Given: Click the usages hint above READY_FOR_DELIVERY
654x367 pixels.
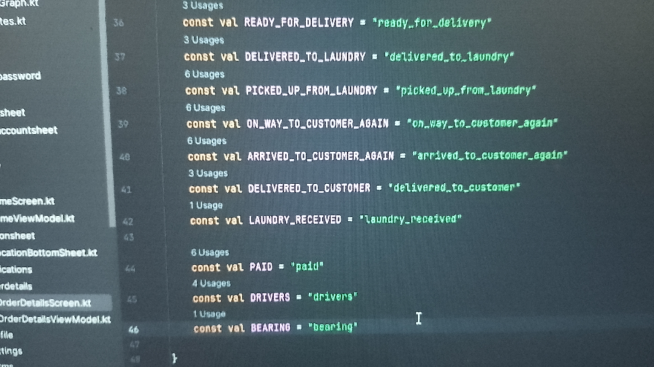Looking at the screenshot, I should pyautogui.click(x=203, y=6).
